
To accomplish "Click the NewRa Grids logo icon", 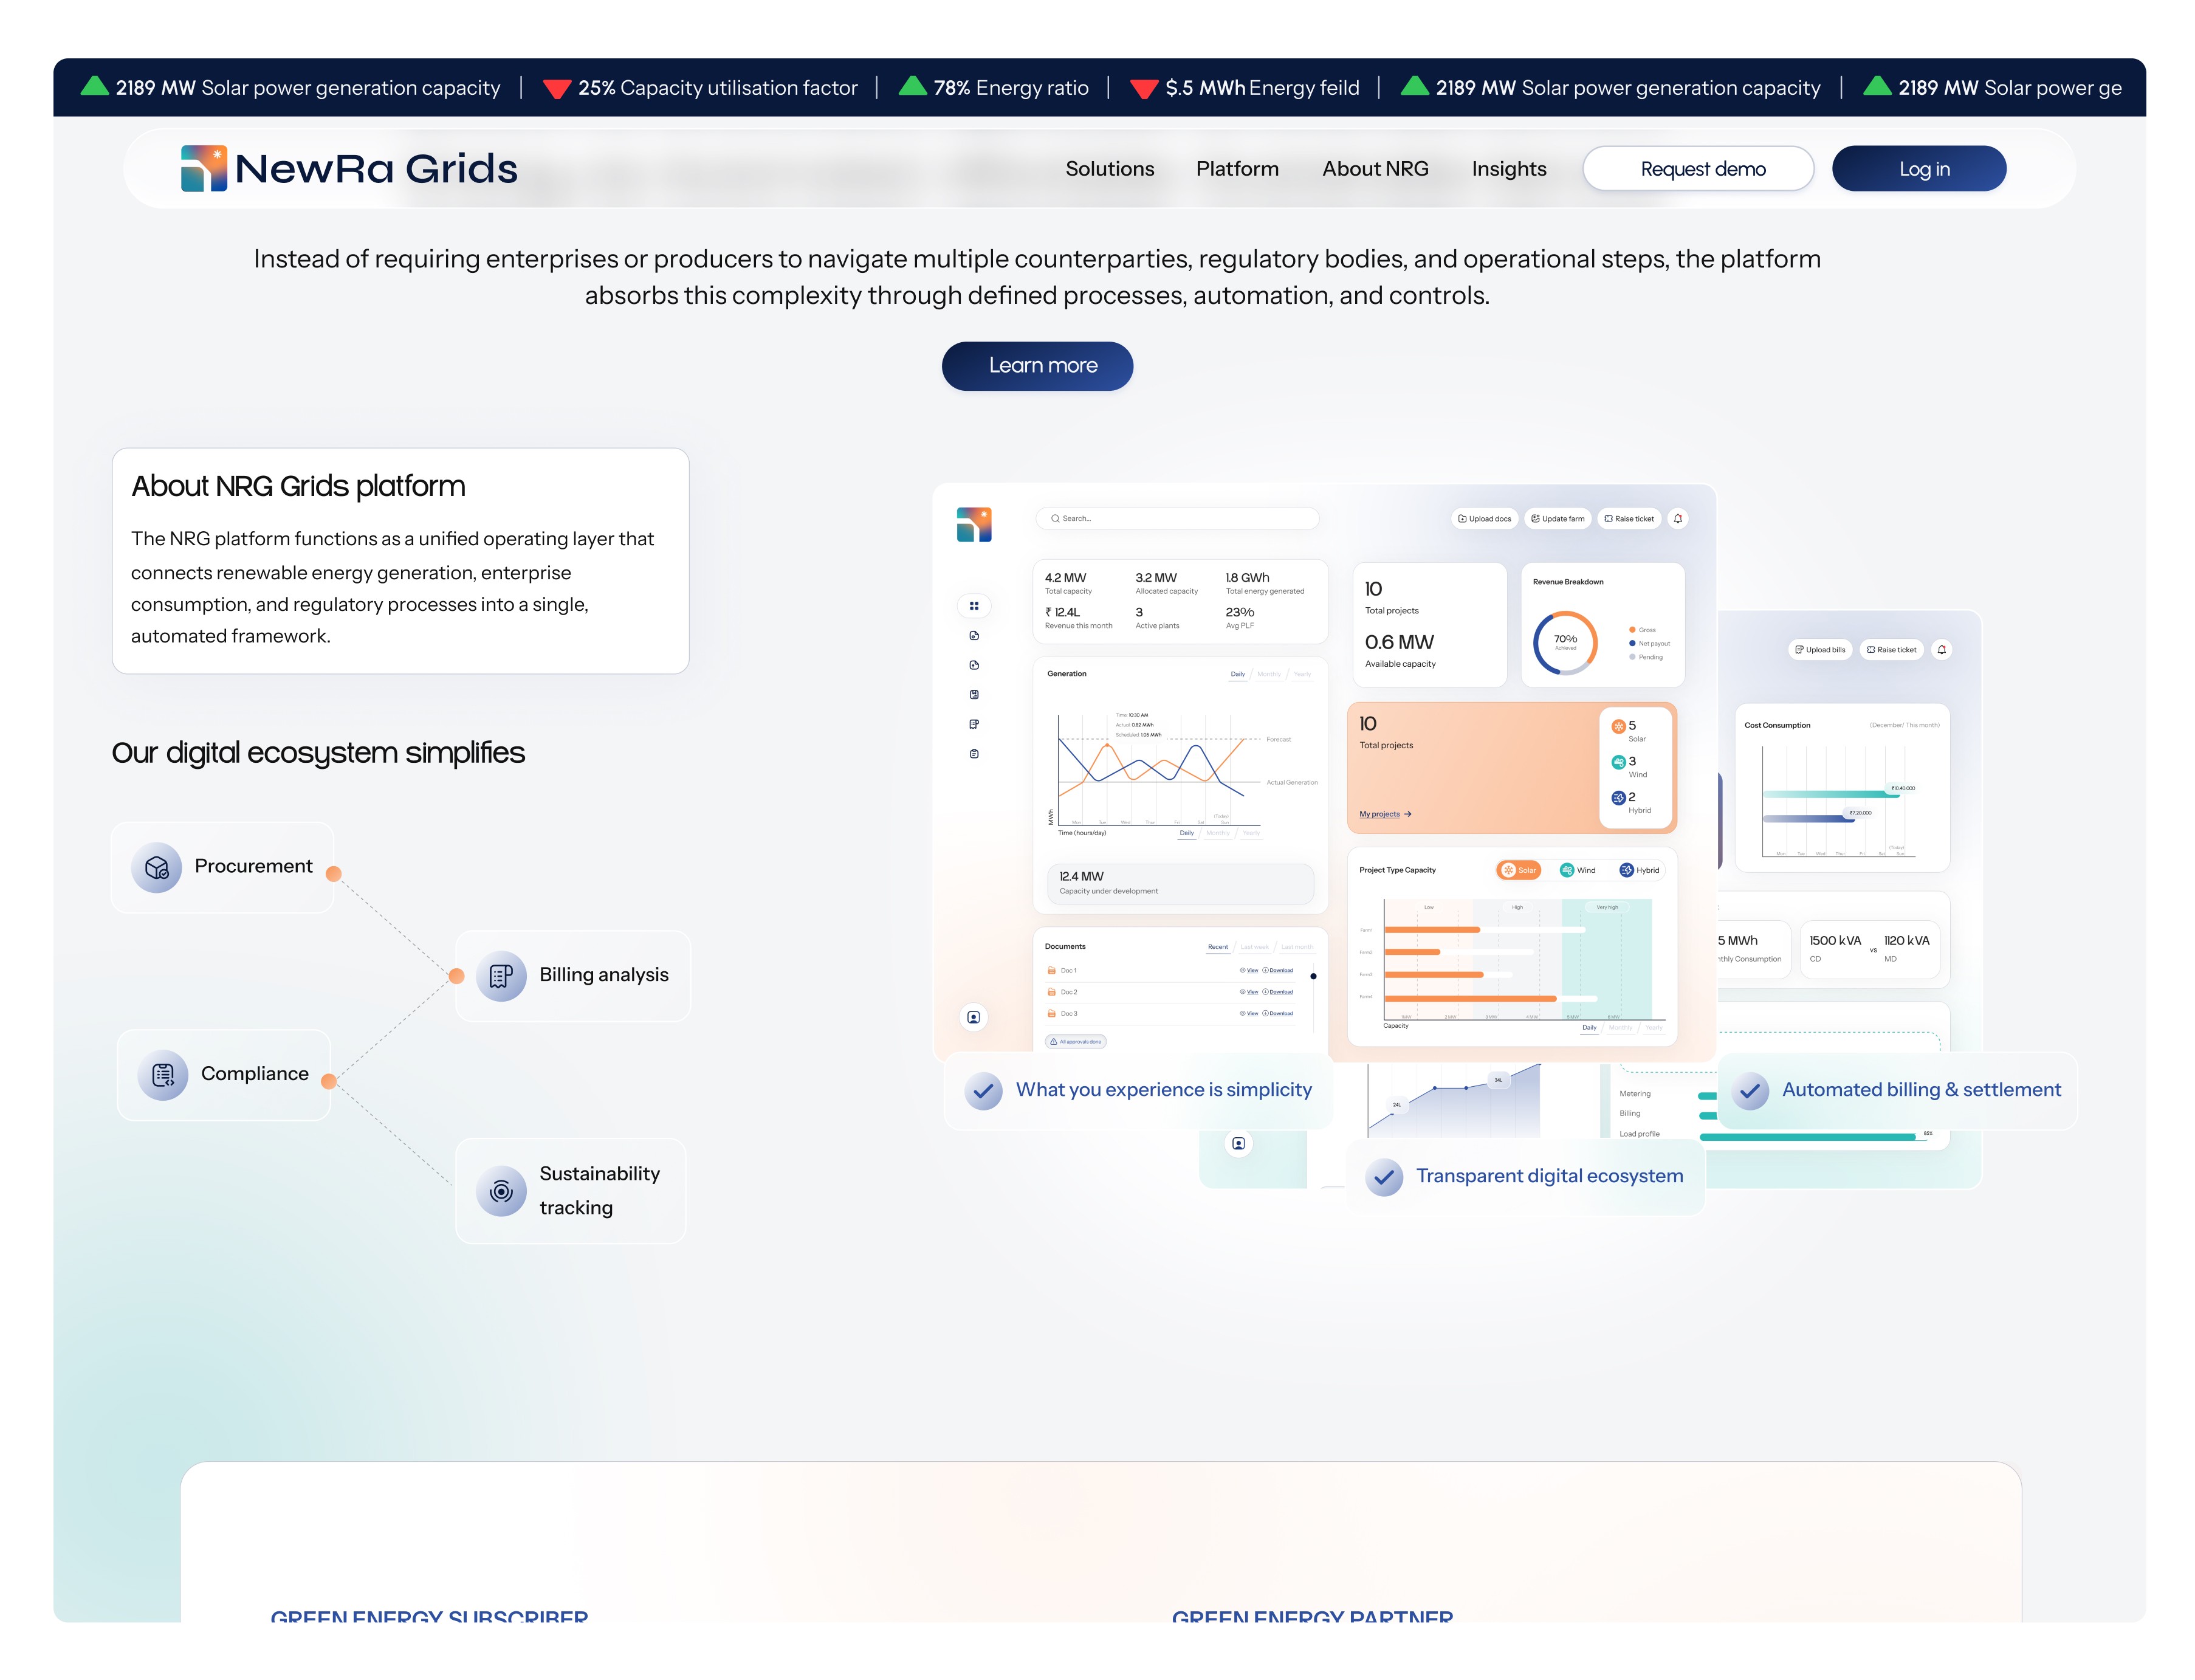I will [x=203, y=168].
